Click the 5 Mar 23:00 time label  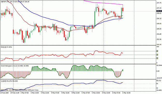click(106, 93)
